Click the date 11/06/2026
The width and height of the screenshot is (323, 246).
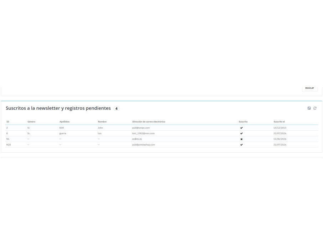[x=280, y=139]
